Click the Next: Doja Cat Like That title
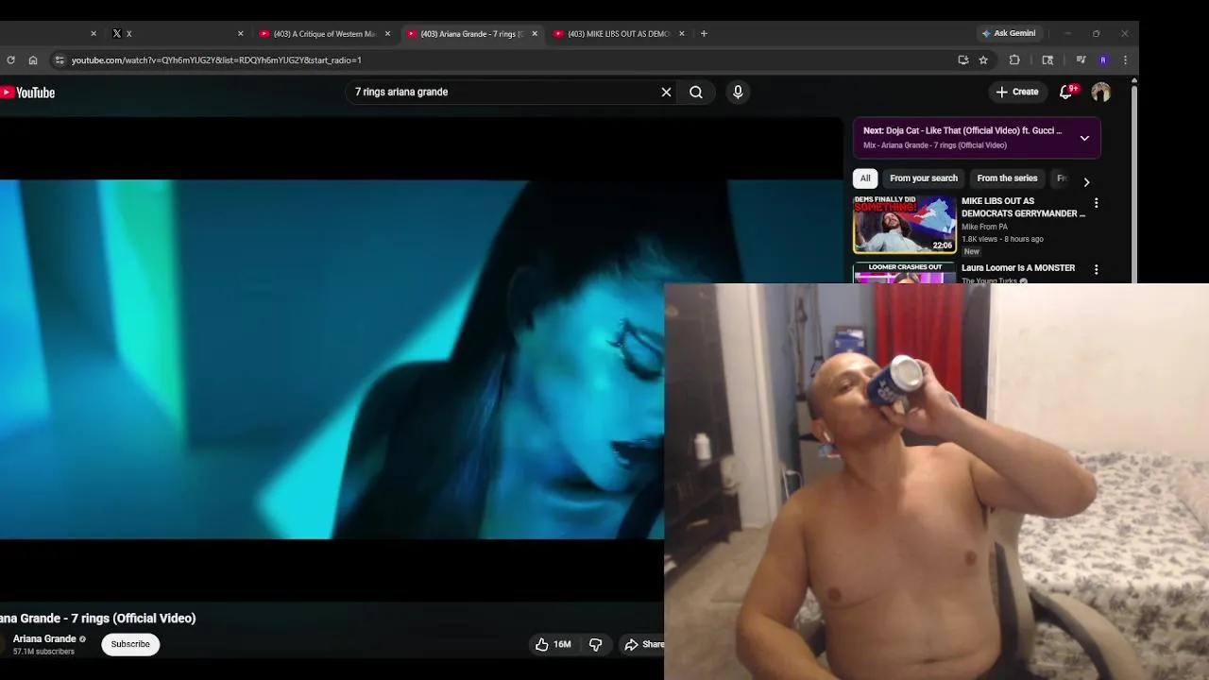The image size is (1209, 680). 962,130
